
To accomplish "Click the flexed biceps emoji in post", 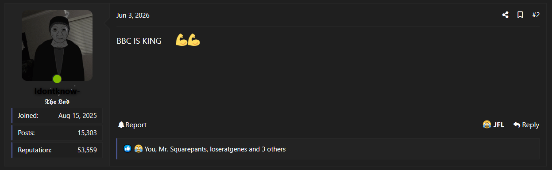I will (188, 40).
